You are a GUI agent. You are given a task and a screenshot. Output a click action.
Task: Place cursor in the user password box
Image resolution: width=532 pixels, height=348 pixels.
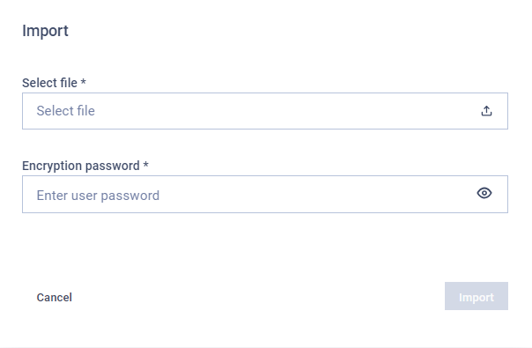[265, 194]
